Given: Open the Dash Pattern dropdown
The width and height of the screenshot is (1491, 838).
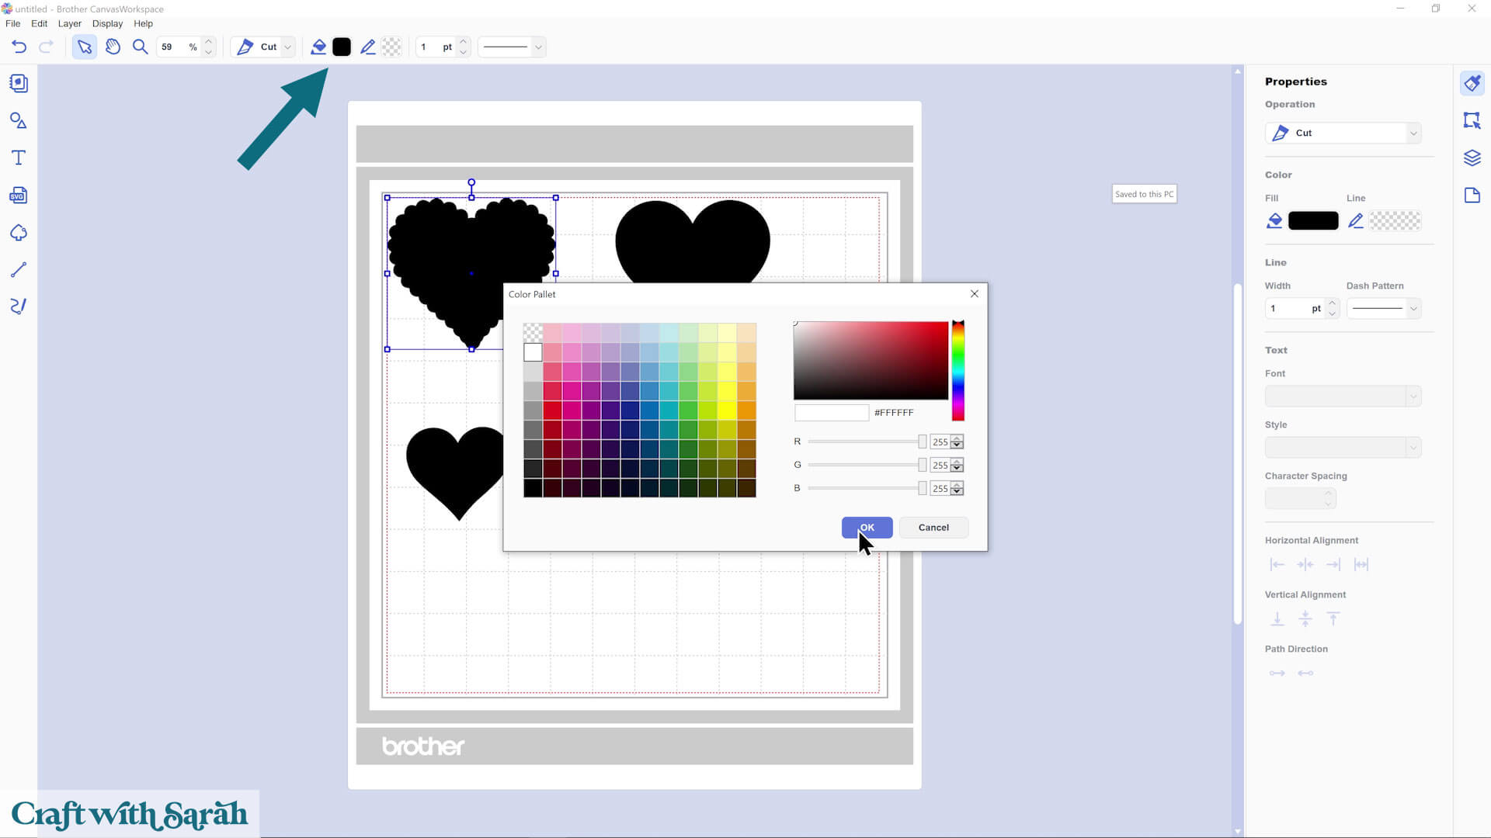Looking at the screenshot, I should point(1384,309).
